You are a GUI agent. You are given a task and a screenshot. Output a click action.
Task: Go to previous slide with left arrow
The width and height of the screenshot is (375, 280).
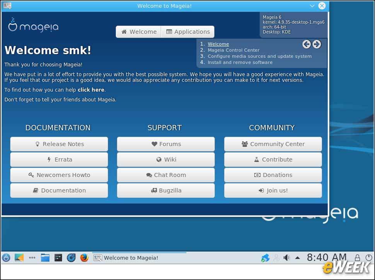(306, 44)
